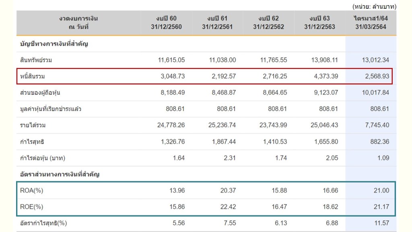Click the บัญชีทางการเงินที่สำคัญ section heading
Image resolution: width=412 pixels, height=232 pixels.
(x=54, y=43)
